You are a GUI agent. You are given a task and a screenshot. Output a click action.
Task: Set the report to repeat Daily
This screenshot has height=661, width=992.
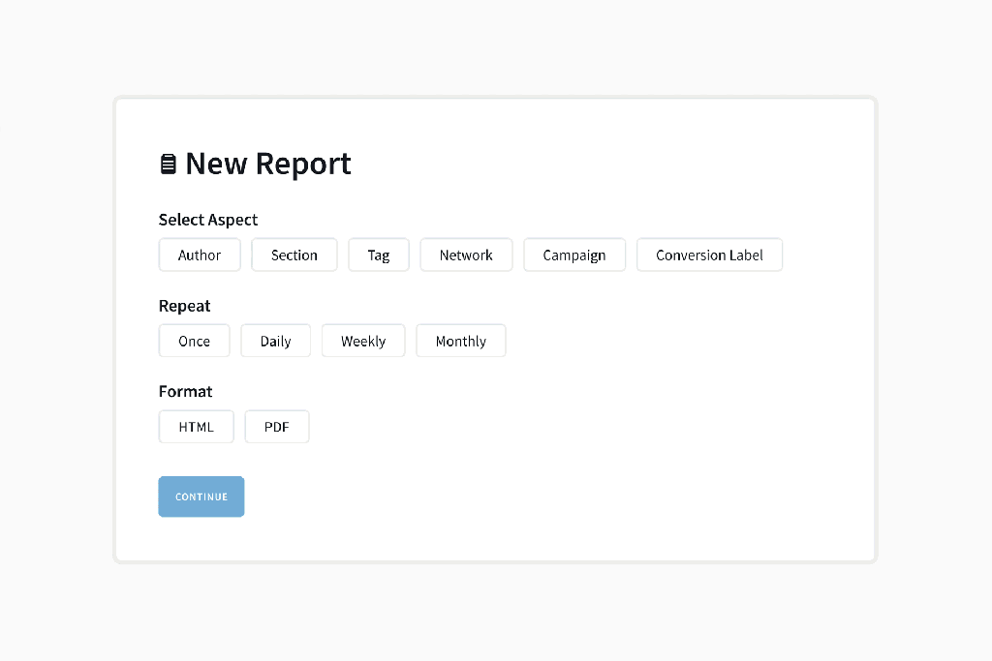(x=275, y=341)
